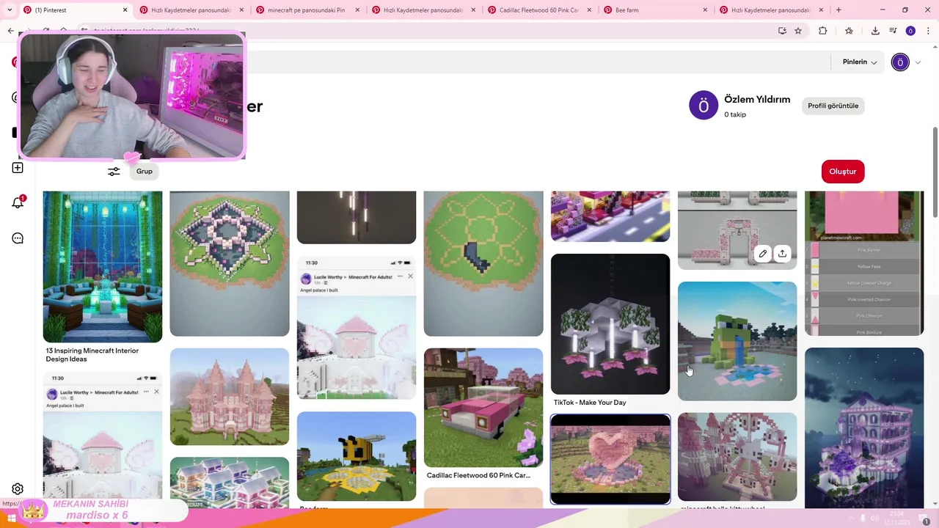Viewport: 939px width, 528px height.
Task: Open the pink street stairs pin
Action: [610, 216]
